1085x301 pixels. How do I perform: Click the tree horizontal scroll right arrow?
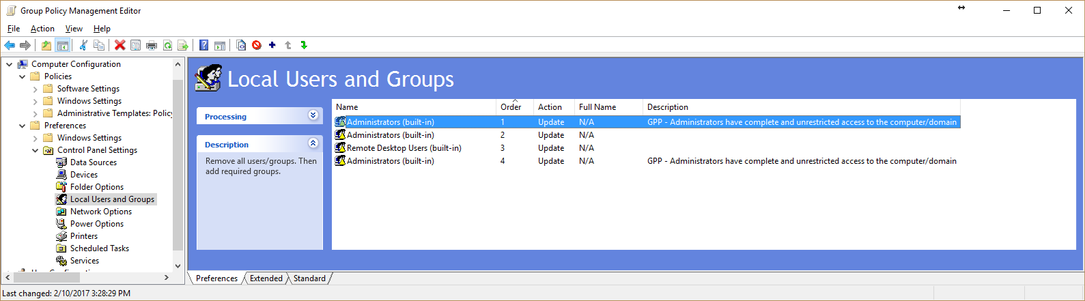click(x=167, y=277)
